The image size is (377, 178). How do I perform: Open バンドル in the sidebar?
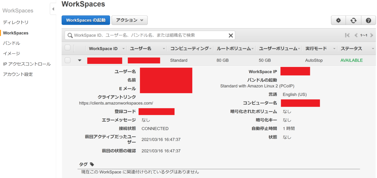coord(12,43)
